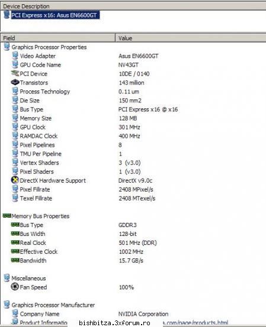Screen dimensions: 266x327
Task: Select the 501 MHz (DDR) real clock value
Action: coord(137,243)
